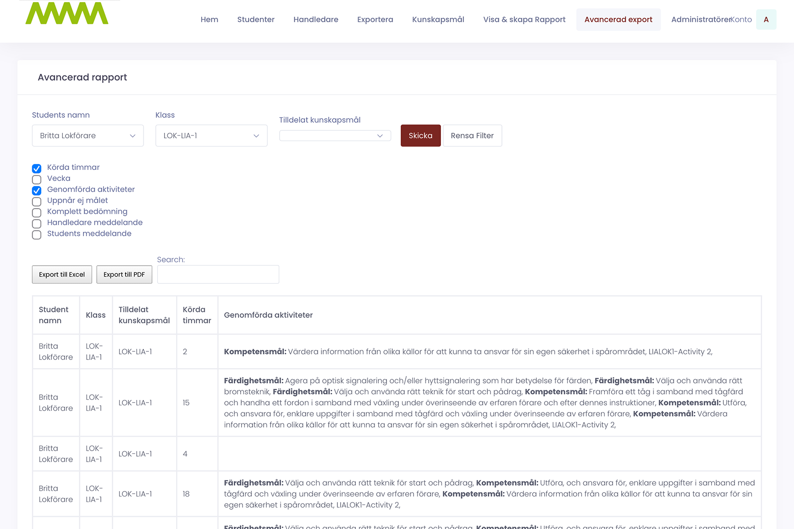Click the Avancerad rapport heading
The height and width of the screenshot is (529, 794).
click(x=83, y=77)
